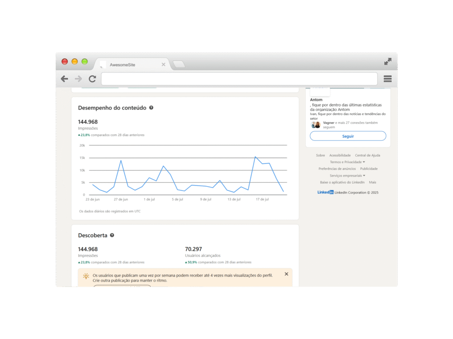Screen dimensions: 453x339
Task: Click help icon next to Descoberta
Action: pos(112,235)
